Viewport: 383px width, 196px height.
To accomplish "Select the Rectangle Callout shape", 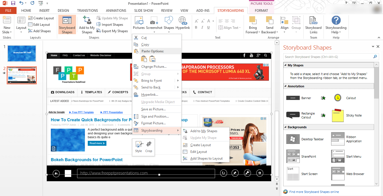I will point(300,115).
